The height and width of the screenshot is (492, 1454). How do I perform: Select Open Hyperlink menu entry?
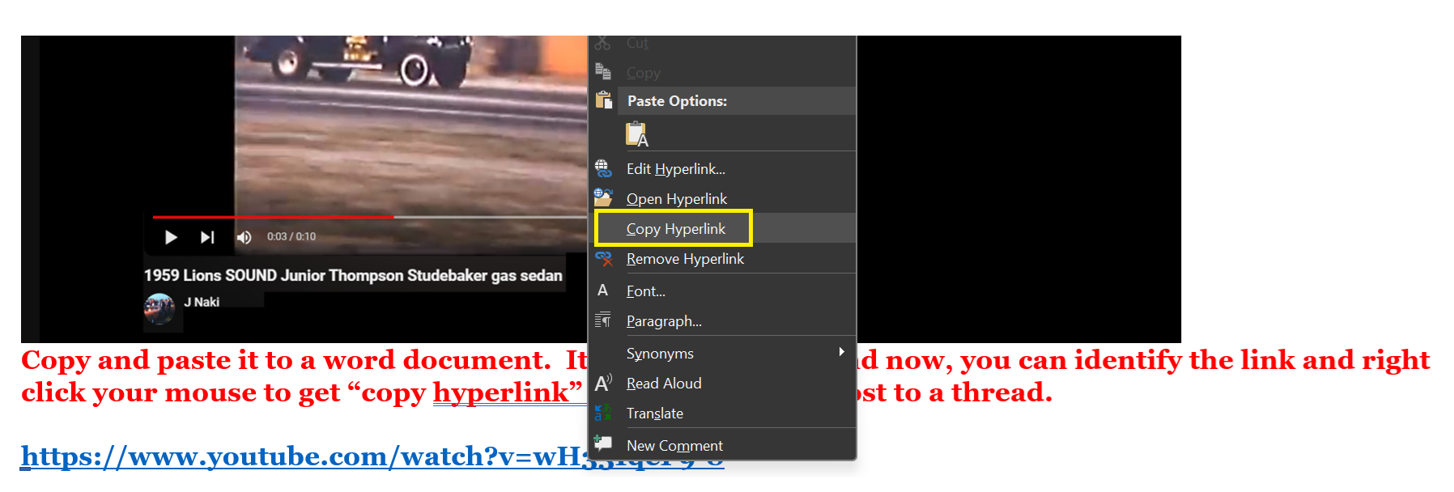point(676,199)
